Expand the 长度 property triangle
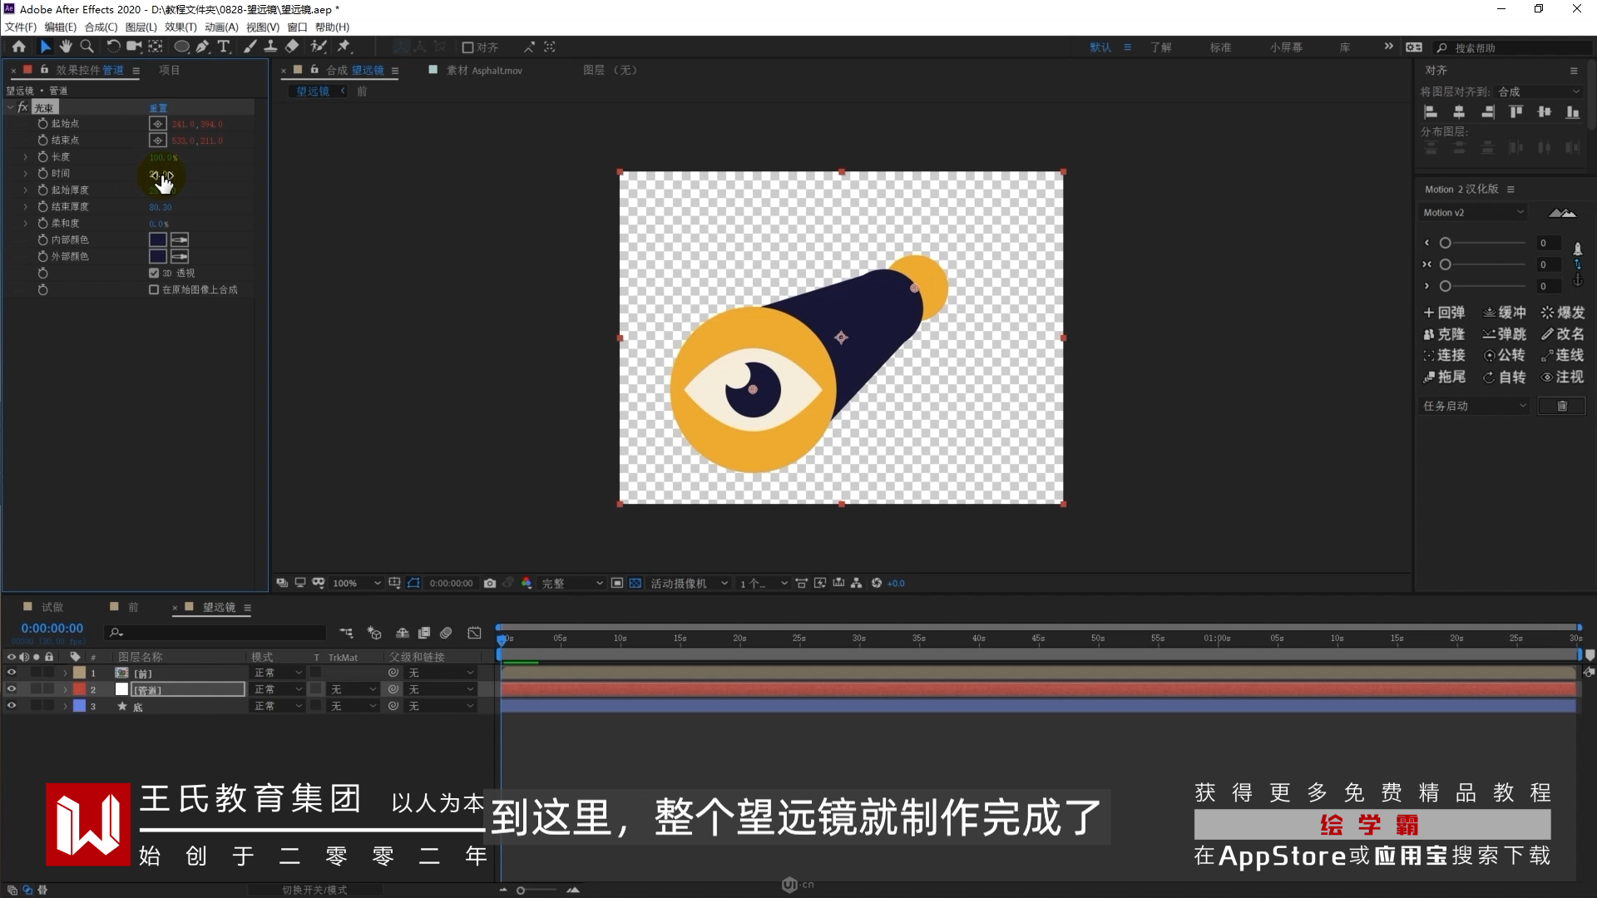Image resolution: width=1597 pixels, height=898 pixels. tap(26, 156)
